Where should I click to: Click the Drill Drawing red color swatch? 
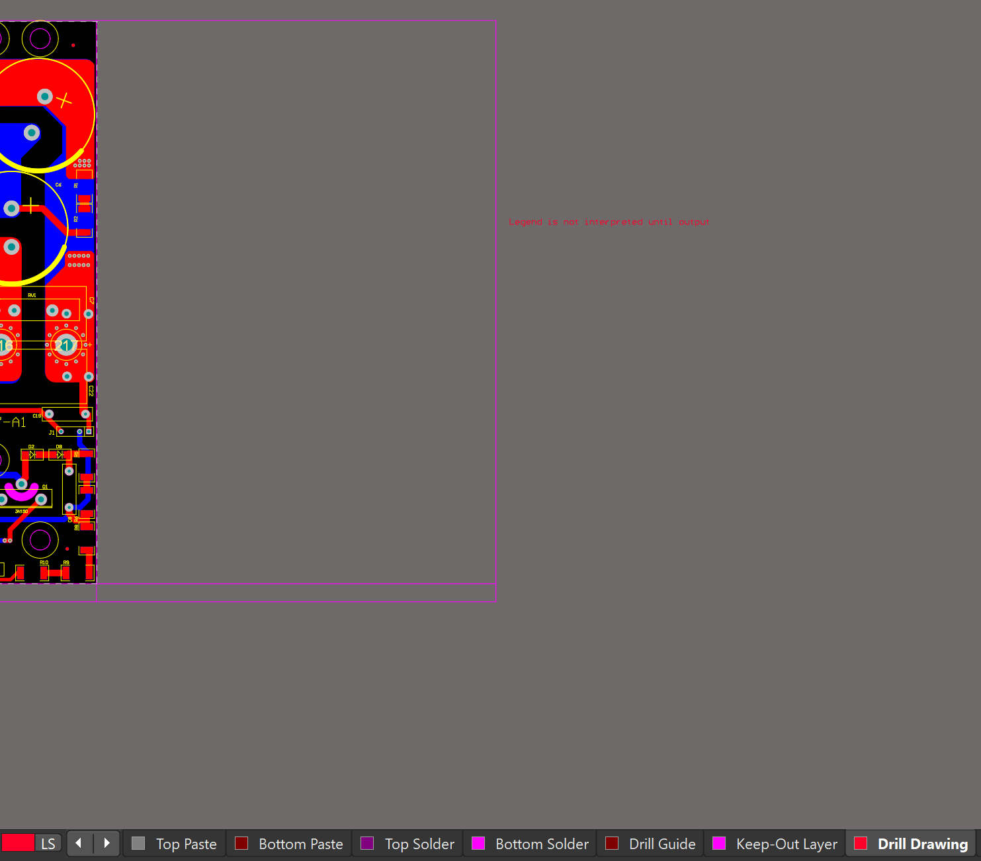pyautogui.click(x=861, y=843)
